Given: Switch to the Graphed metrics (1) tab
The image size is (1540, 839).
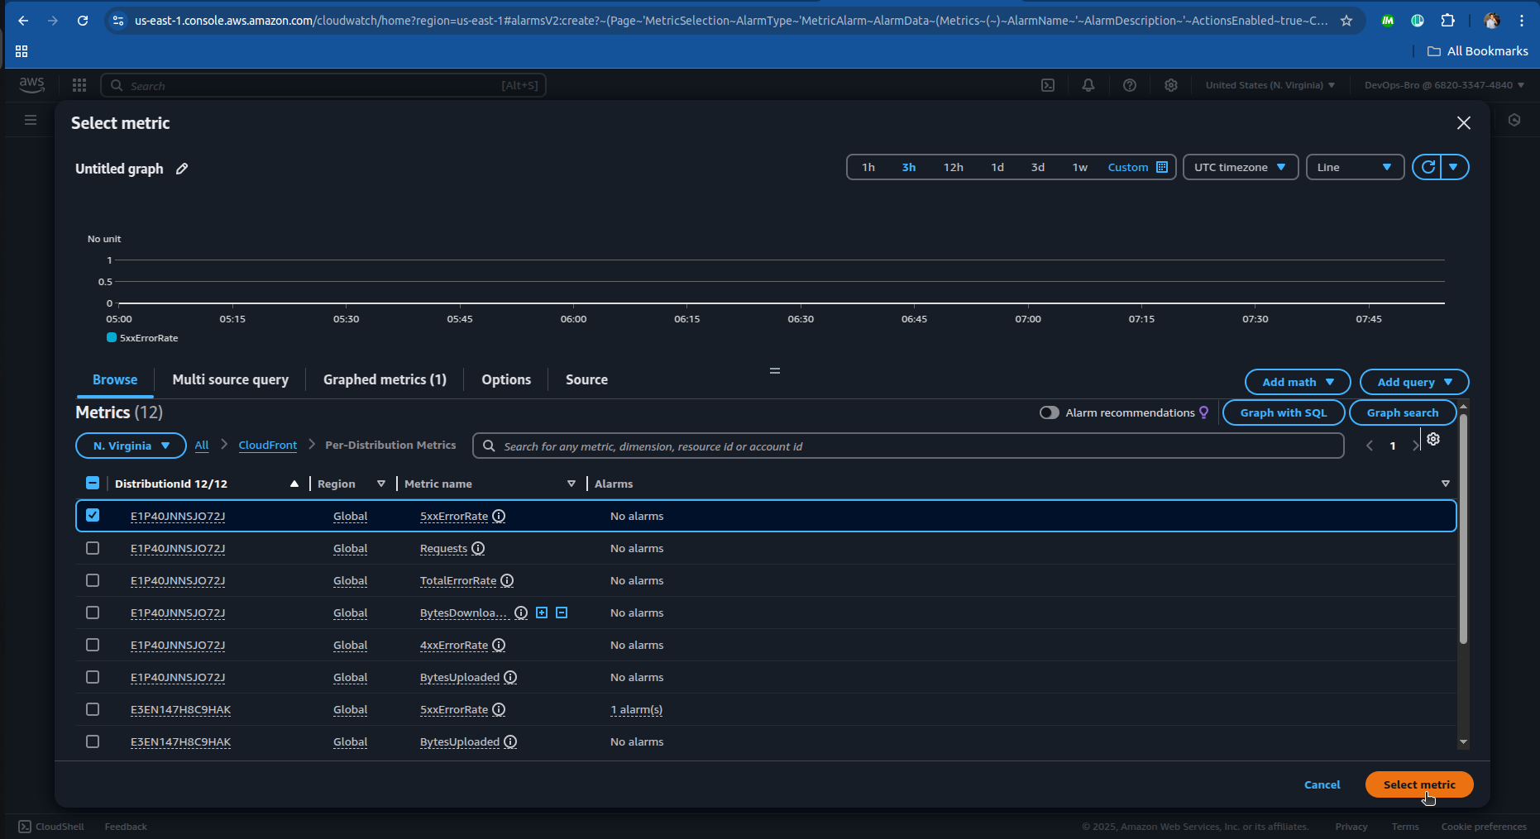Looking at the screenshot, I should pos(385,379).
